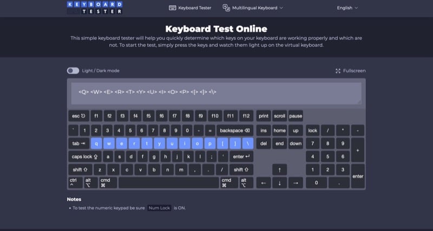Click the shift key beside slash
The width and height of the screenshot is (433, 231).
tap(241, 169)
